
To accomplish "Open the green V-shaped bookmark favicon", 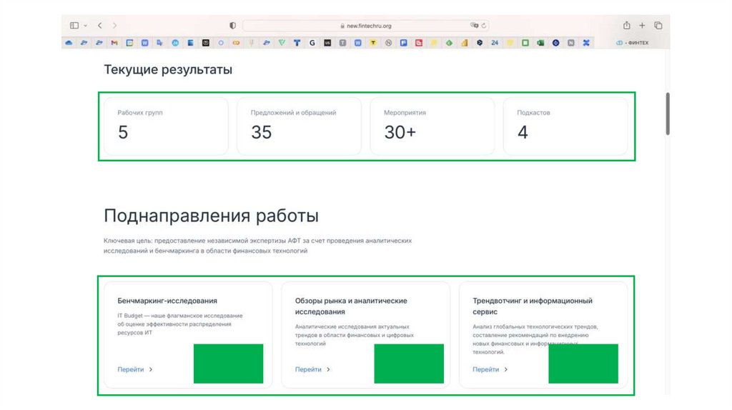I will point(282,42).
